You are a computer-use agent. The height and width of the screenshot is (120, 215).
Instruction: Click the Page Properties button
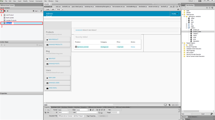tap(91, 116)
